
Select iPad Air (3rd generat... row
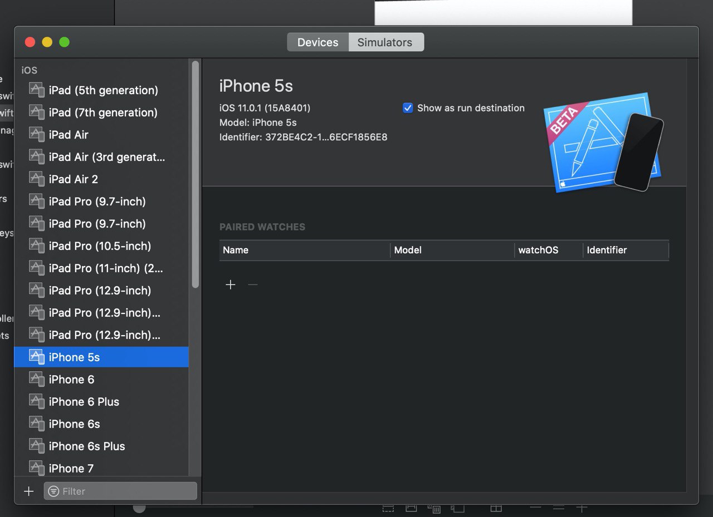(x=101, y=157)
